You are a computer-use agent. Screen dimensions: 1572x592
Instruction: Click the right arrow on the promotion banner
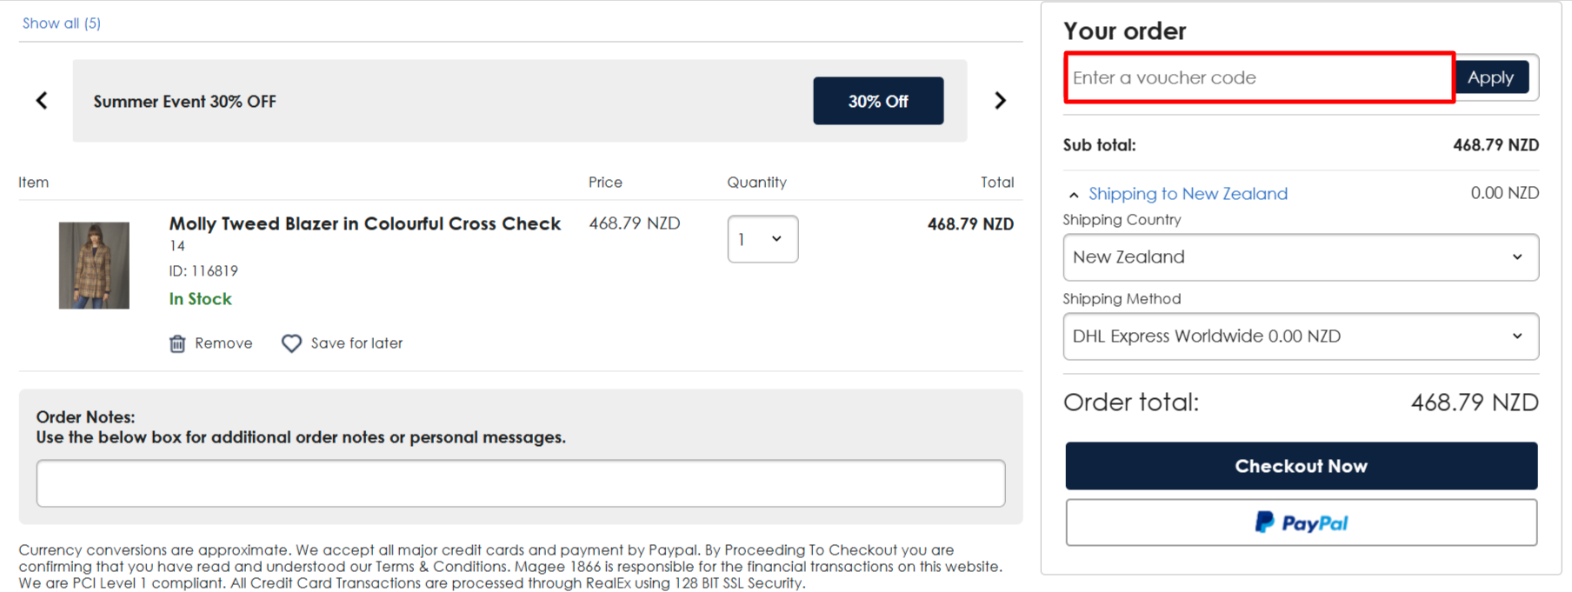(x=1000, y=100)
